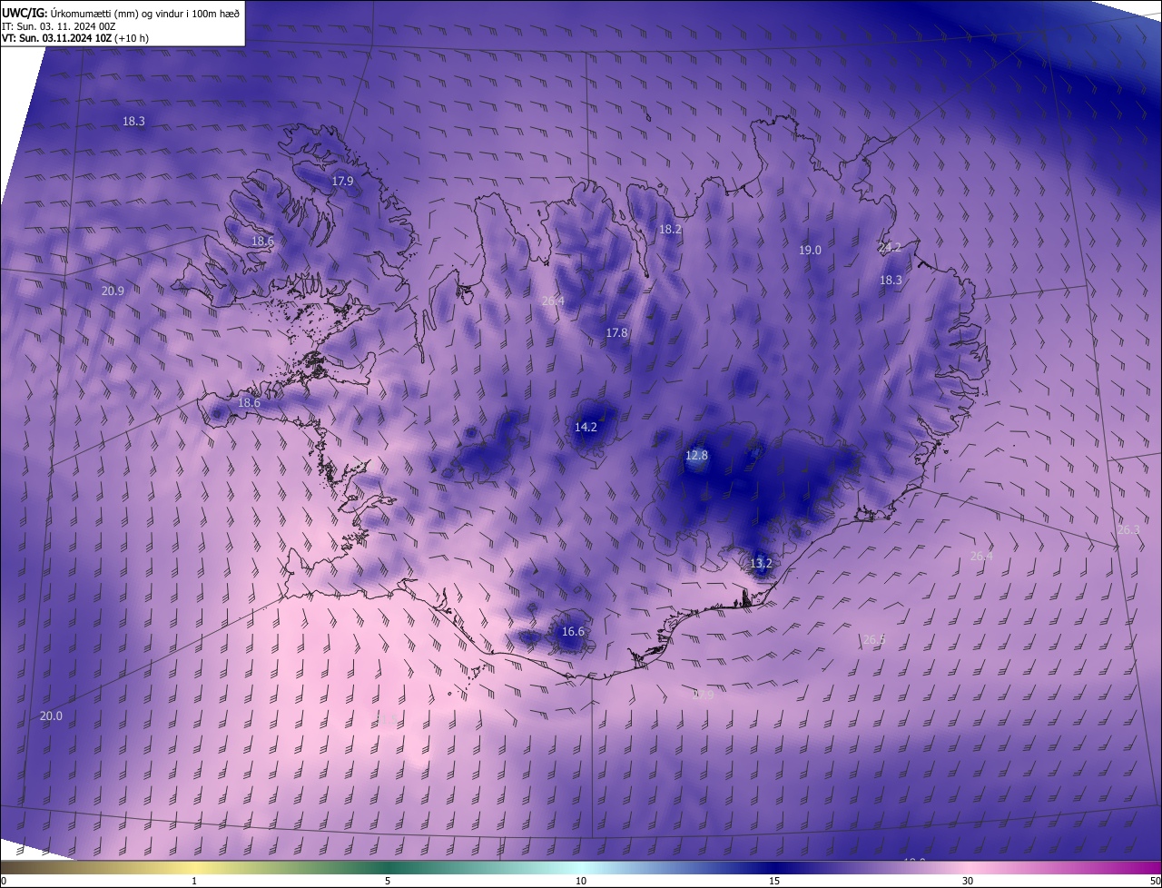Click the 26.5 value label
The image size is (1162, 888).
tap(873, 639)
